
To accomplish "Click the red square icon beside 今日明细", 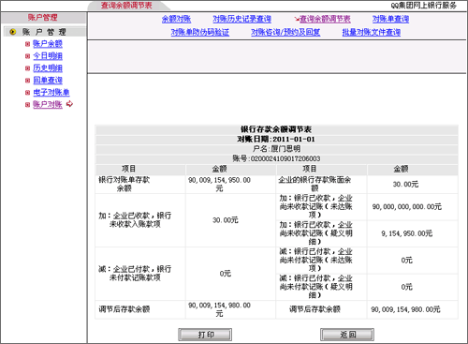I will tap(27, 56).
